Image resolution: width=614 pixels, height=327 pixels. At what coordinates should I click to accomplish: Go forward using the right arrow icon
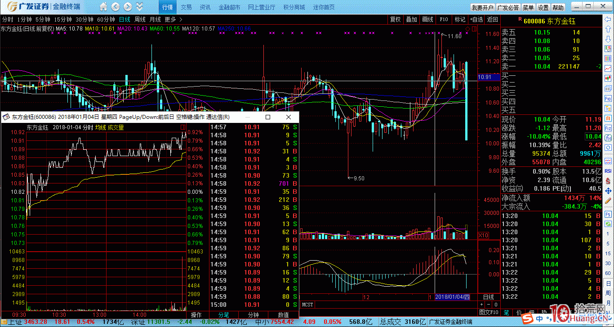[x=128, y=7]
